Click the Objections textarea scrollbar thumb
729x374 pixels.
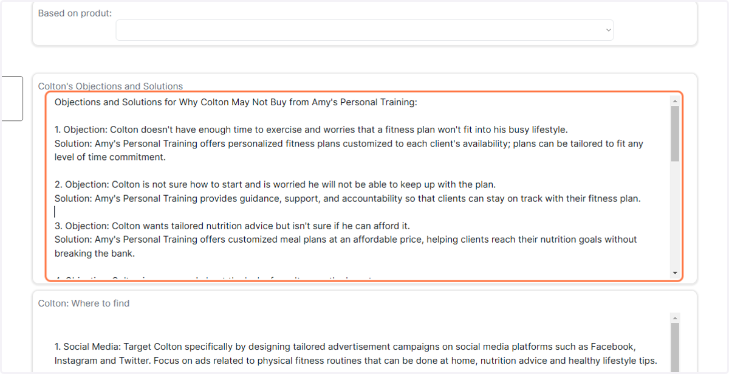click(x=675, y=133)
